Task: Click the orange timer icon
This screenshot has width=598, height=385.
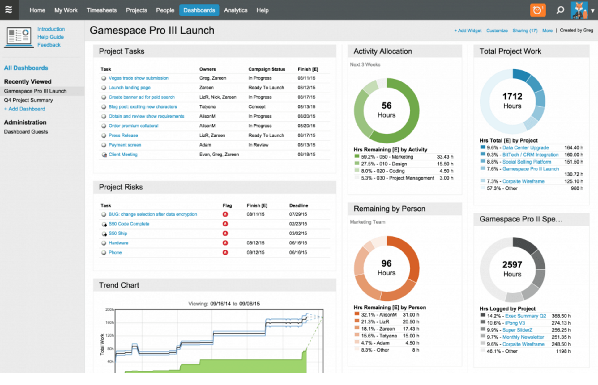Action: [537, 10]
